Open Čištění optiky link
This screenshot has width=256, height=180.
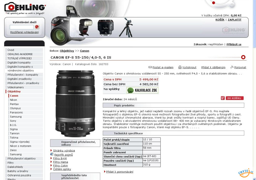point(62,169)
